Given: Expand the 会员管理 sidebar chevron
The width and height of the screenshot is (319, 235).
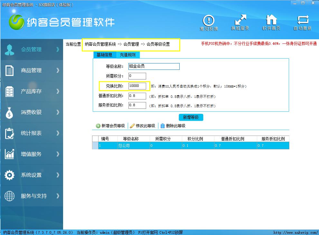Looking at the screenshot, I should (58, 50).
